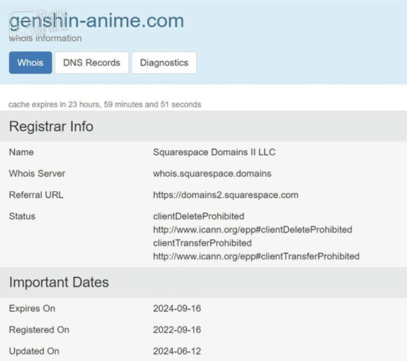
Task: Click the Status field label
Action: pyautogui.click(x=22, y=216)
